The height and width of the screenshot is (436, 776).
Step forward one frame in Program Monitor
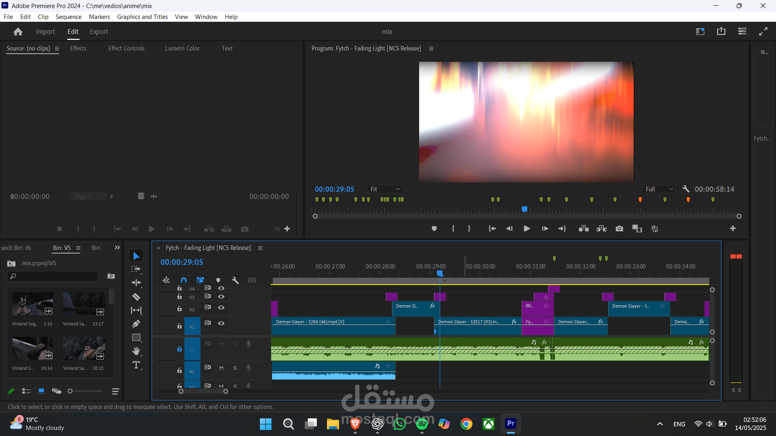545,229
